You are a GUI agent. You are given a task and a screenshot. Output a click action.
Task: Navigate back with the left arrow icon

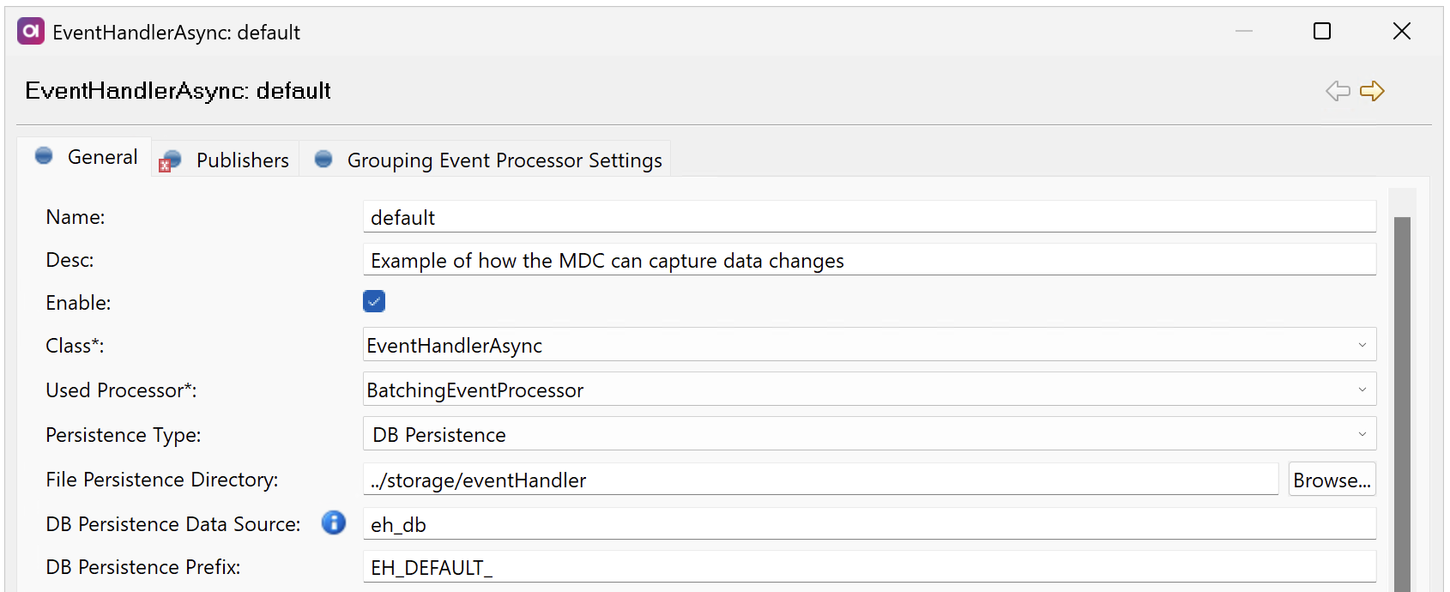(x=1337, y=90)
